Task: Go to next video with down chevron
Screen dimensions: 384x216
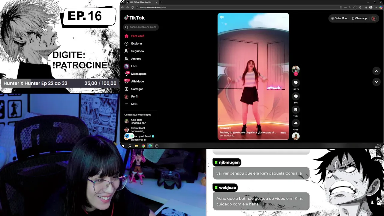Action: click(376, 82)
